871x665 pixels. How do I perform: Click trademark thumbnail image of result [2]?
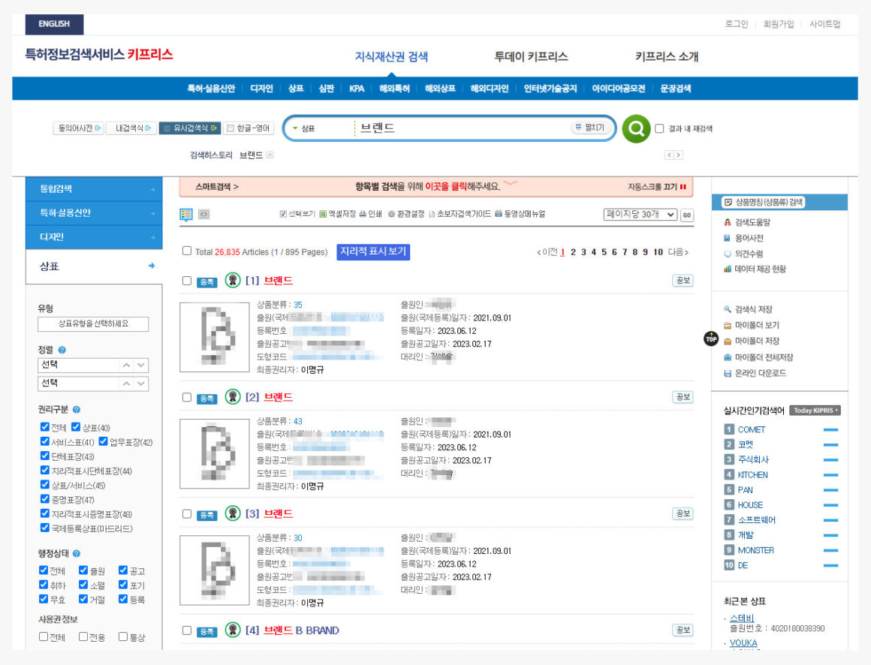[214, 454]
